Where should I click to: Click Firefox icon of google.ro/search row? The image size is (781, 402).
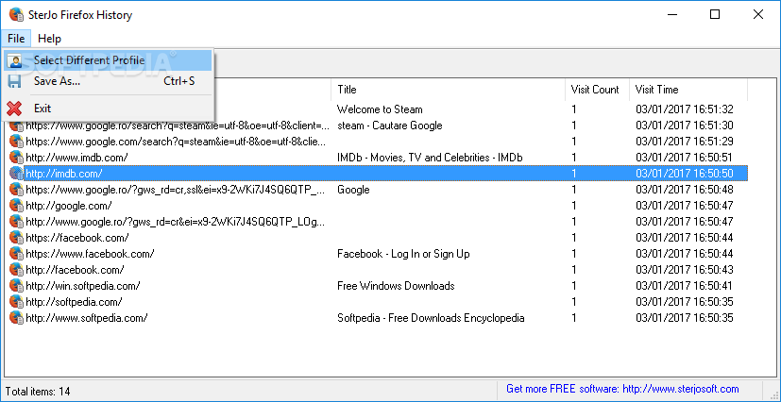pyautogui.click(x=16, y=126)
